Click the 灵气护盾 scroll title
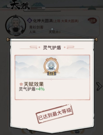The width and height of the screenshot is (103, 135). tap(52, 47)
